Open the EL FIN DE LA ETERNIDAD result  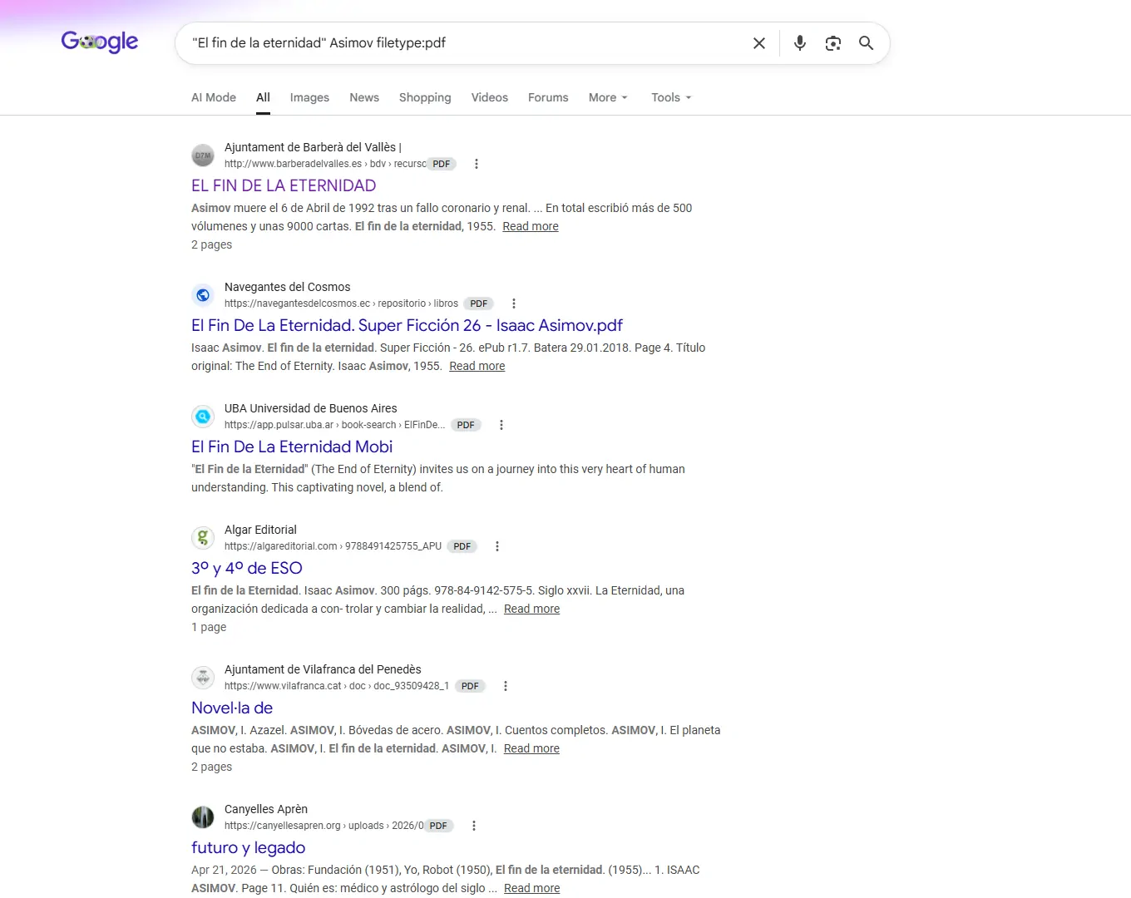coord(284,185)
